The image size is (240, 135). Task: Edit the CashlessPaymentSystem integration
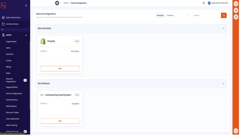(60, 121)
